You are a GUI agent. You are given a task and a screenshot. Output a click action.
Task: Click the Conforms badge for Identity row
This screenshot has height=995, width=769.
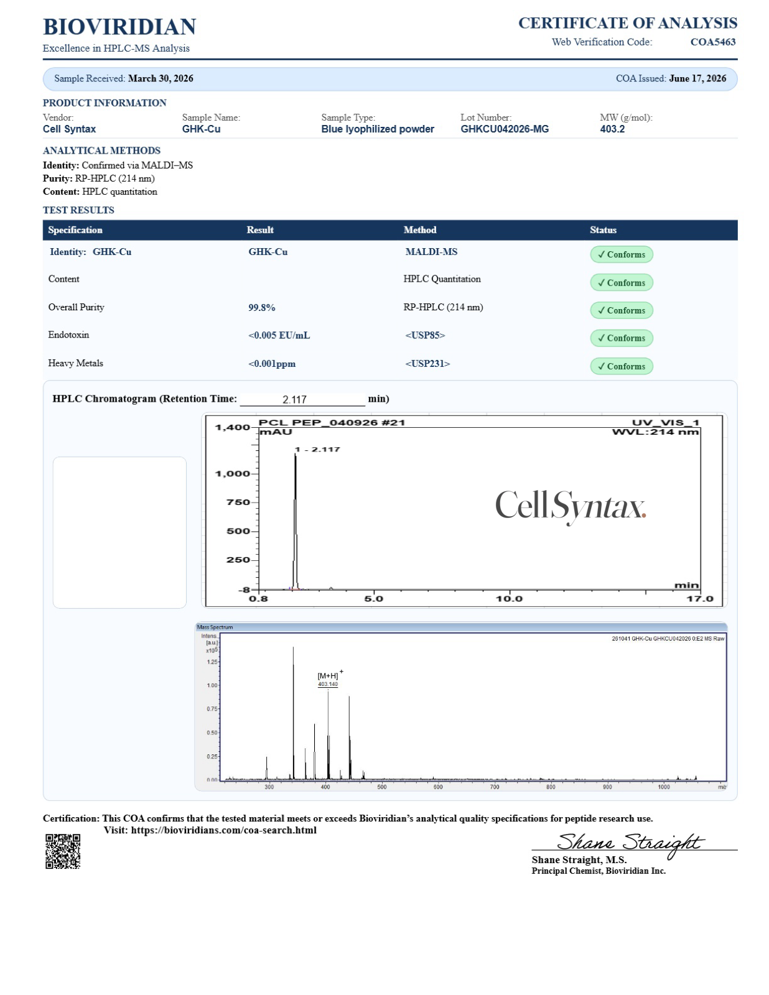622,254
